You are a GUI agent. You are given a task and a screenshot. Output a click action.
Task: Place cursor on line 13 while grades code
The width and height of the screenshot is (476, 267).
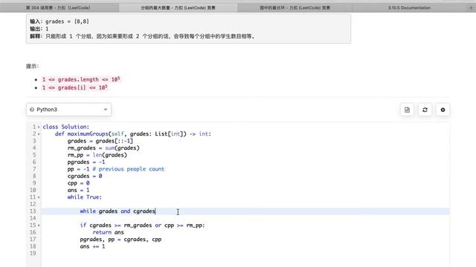118,211
